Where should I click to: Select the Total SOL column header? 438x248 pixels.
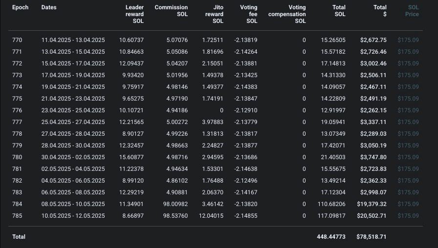coord(339,11)
